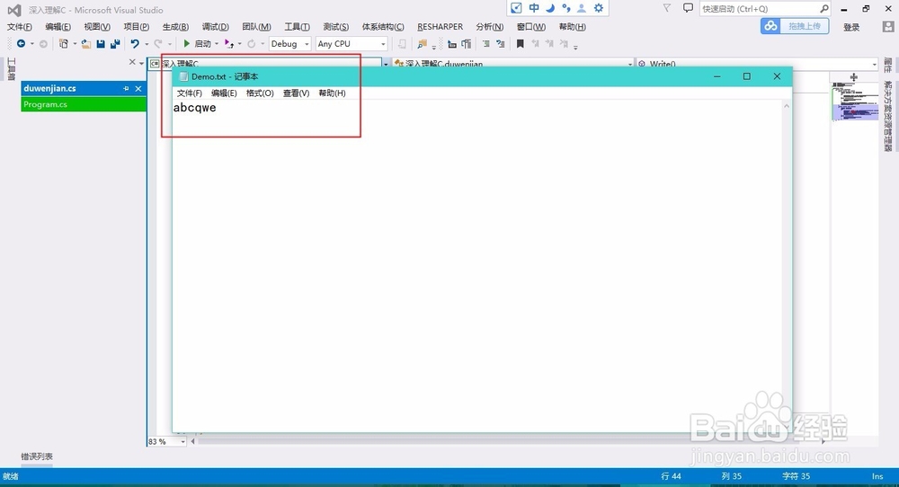Viewport: 899px width, 487px height.
Task: Open Visual Studio 文件(F) menu
Action: coord(20,27)
